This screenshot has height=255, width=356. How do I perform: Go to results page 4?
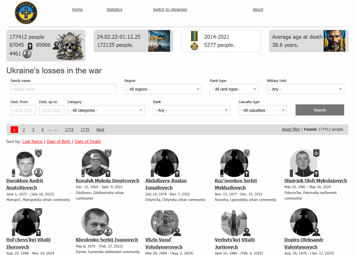click(42, 130)
